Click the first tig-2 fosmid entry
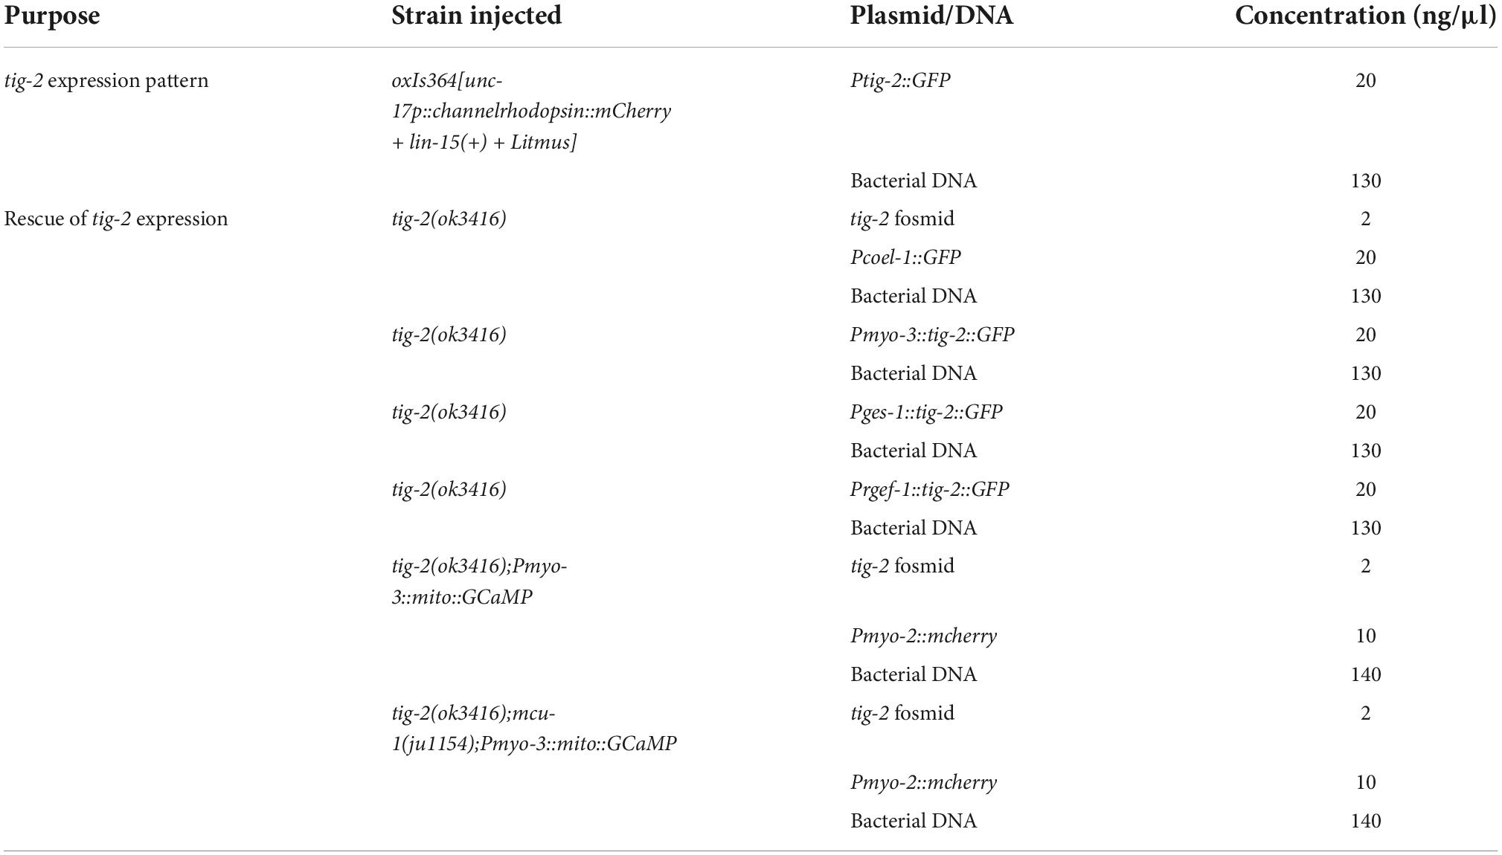This screenshot has width=1502, height=855. [902, 219]
